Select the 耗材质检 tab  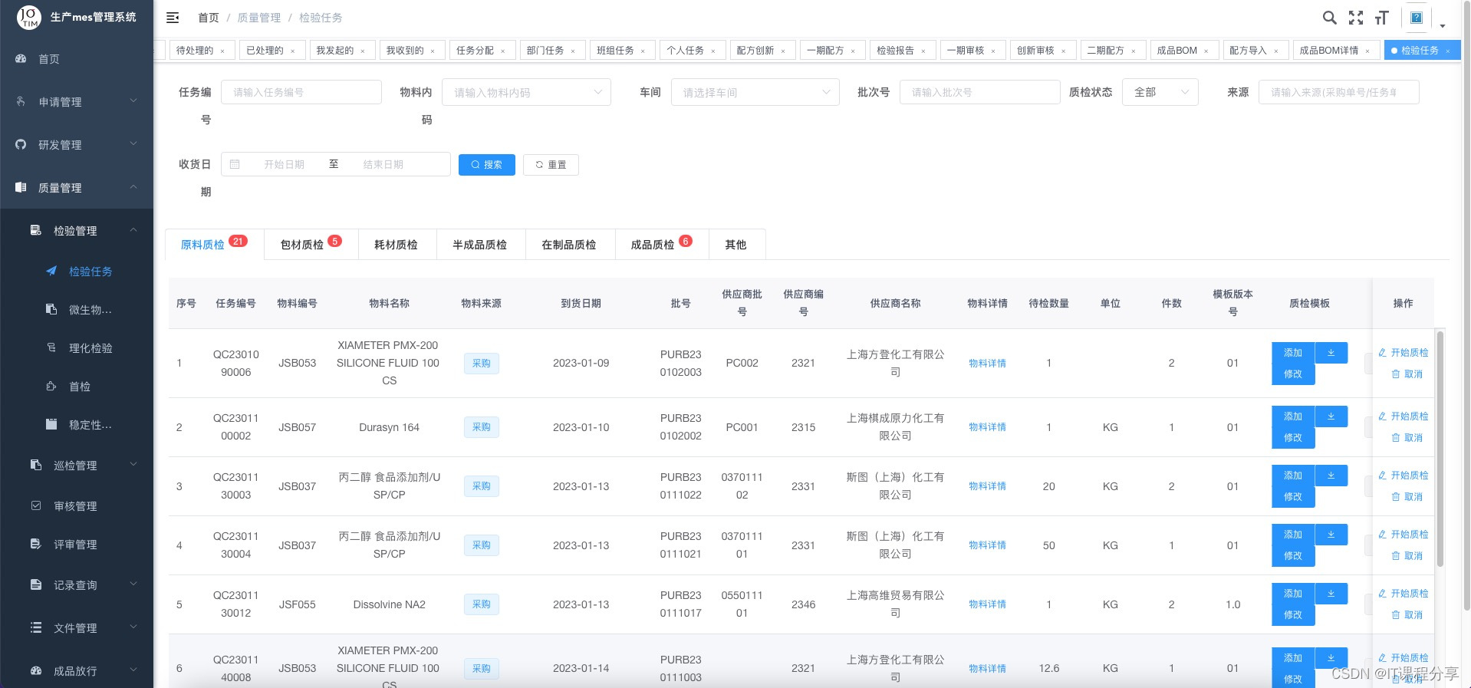pos(397,245)
